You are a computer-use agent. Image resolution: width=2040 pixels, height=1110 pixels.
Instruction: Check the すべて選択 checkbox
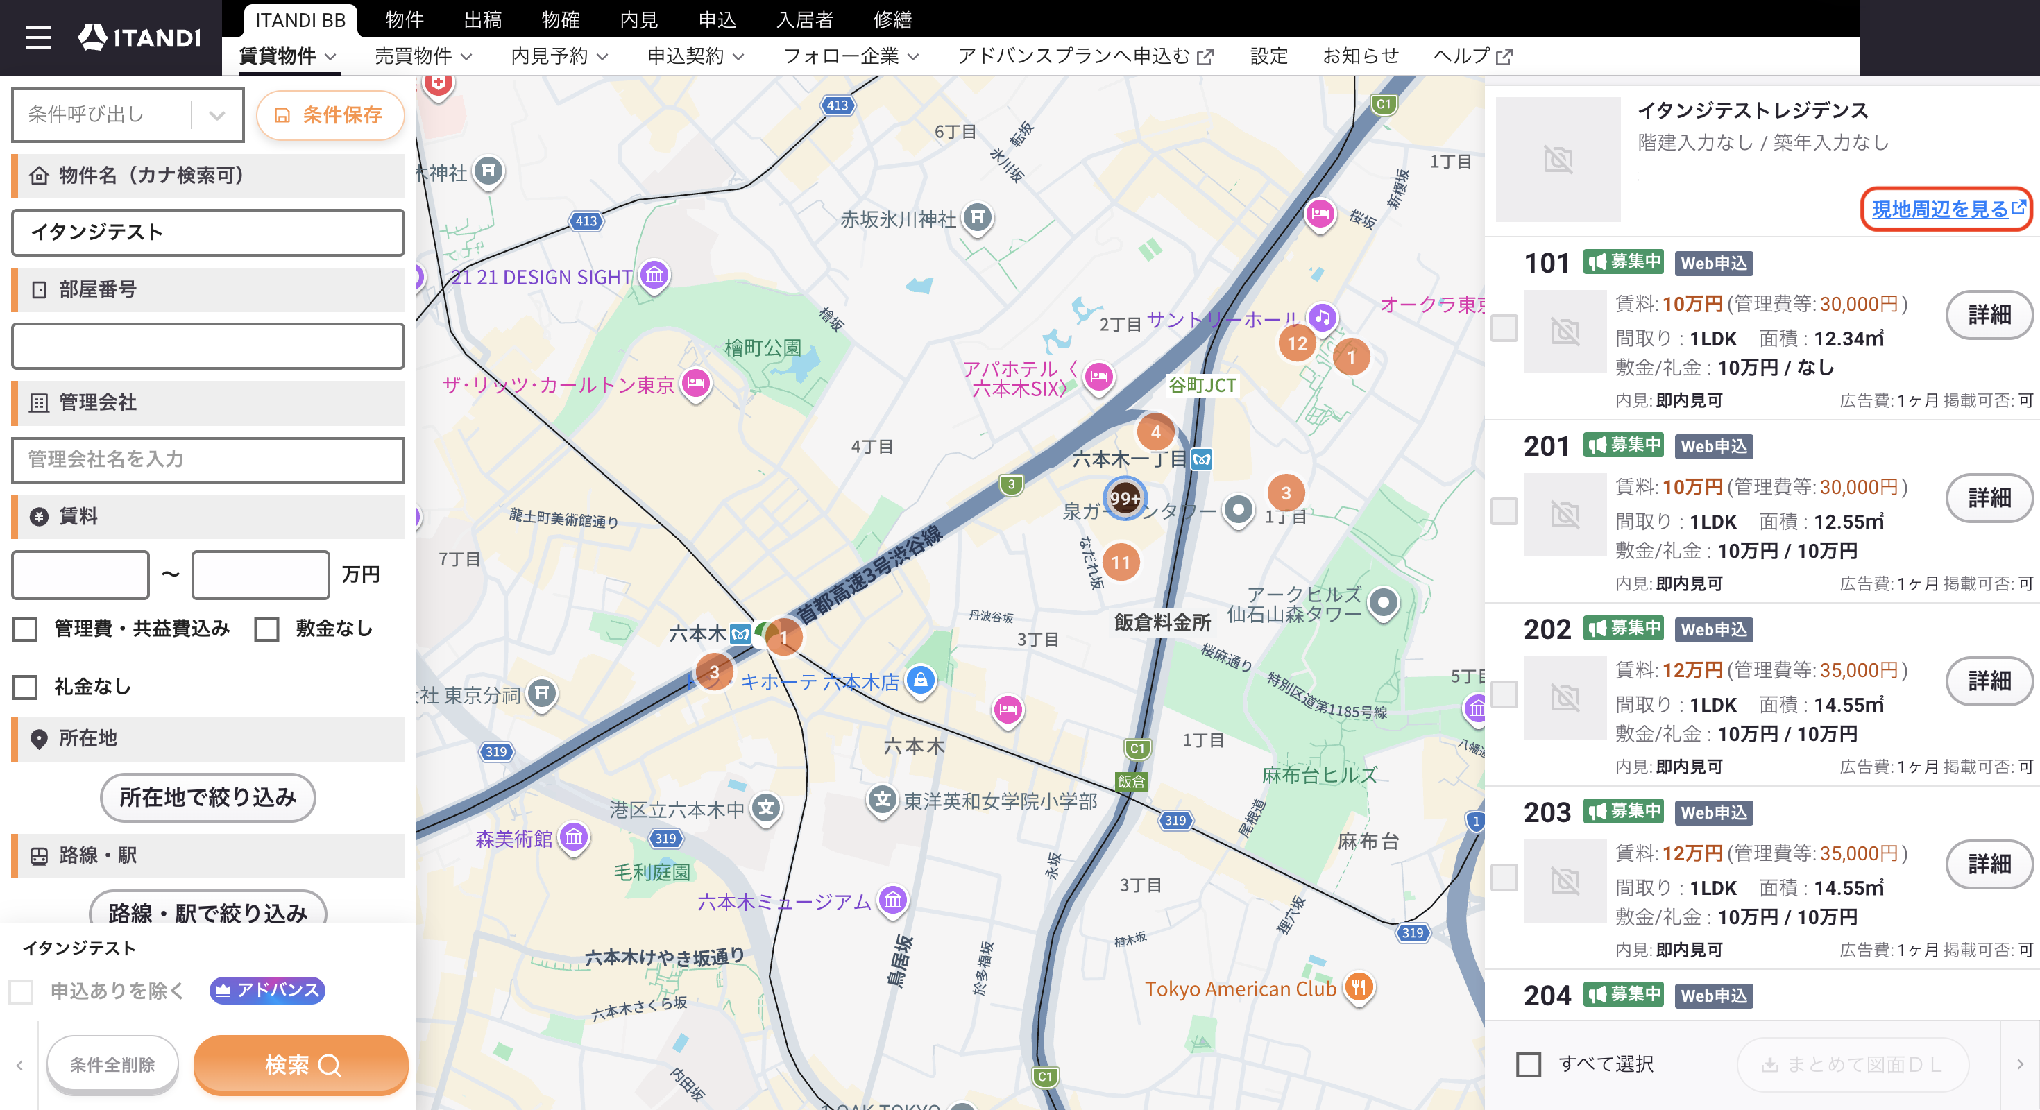1529,1064
